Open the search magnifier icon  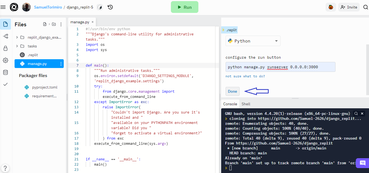pyautogui.click(x=365, y=7)
